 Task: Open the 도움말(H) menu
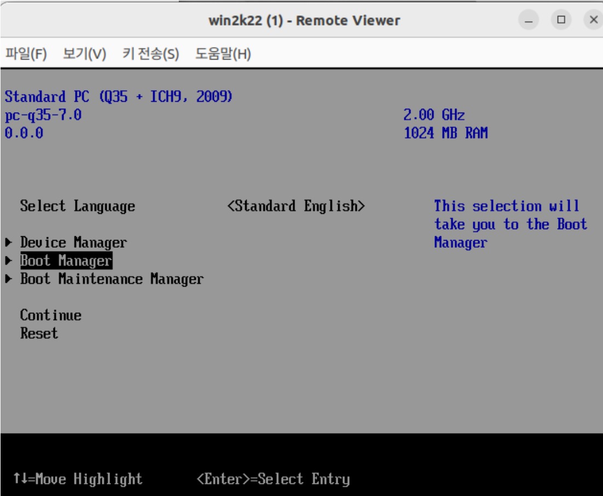coord(223,54)
